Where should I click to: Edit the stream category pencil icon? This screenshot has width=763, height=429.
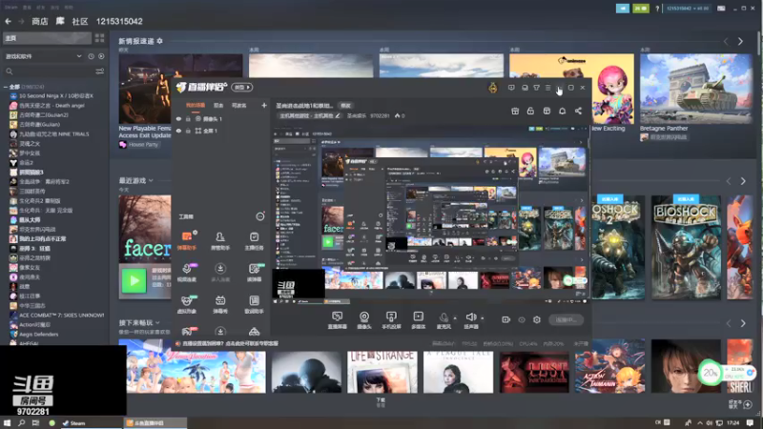tap(338, 115)
